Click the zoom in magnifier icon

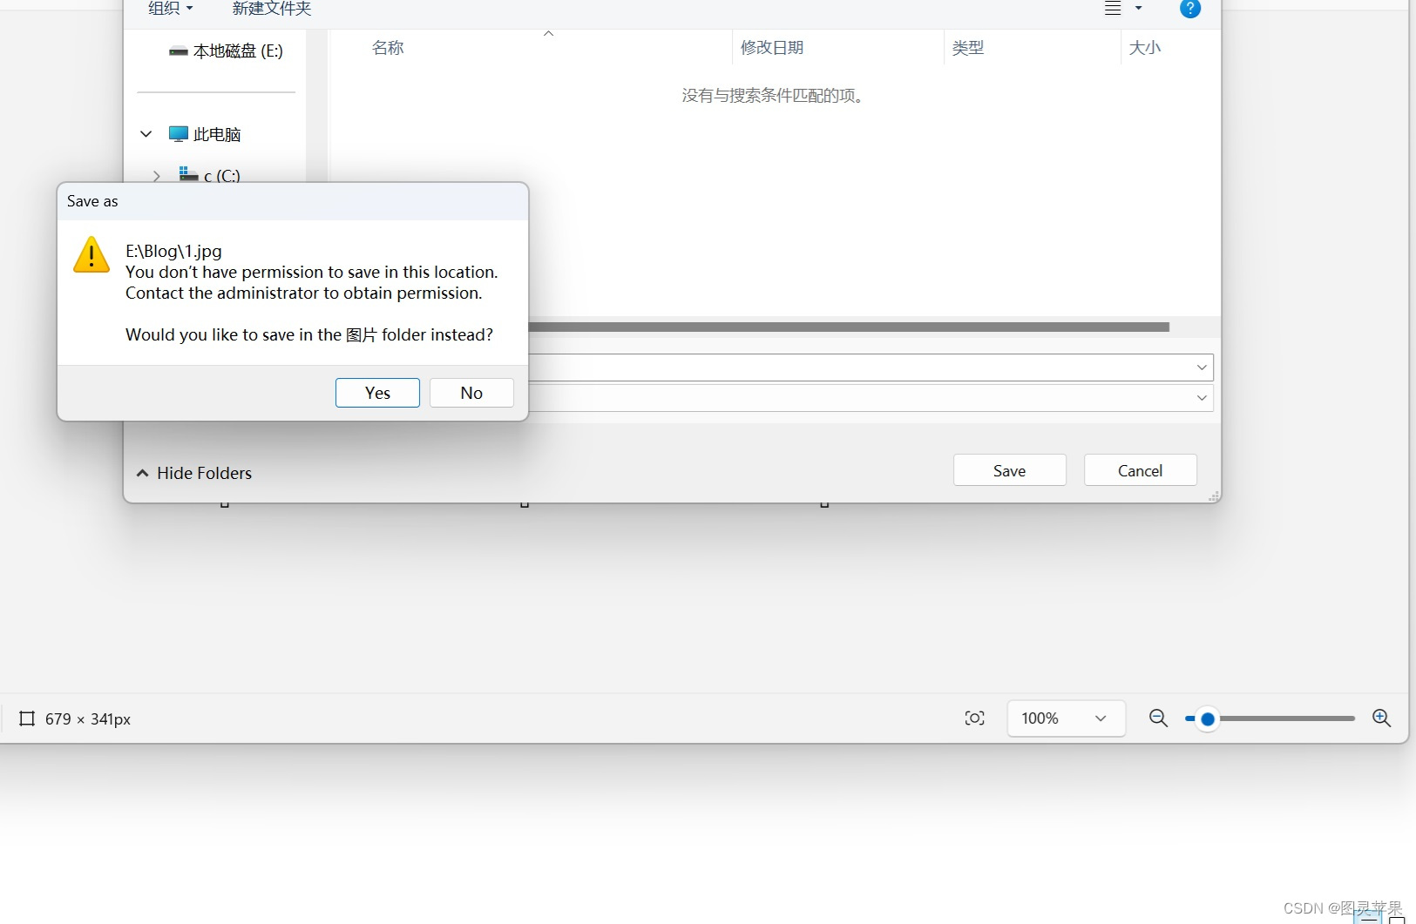coord(1381,718)
